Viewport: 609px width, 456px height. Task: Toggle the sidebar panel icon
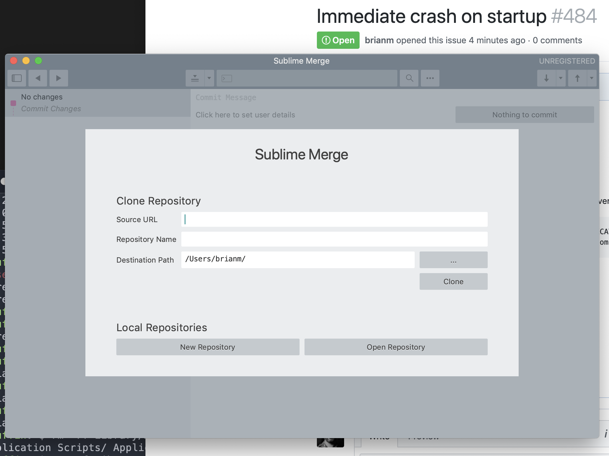click(x=16, y=78)
